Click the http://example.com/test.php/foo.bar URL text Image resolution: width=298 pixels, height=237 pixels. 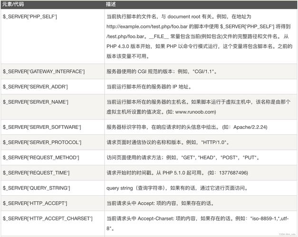147,27
